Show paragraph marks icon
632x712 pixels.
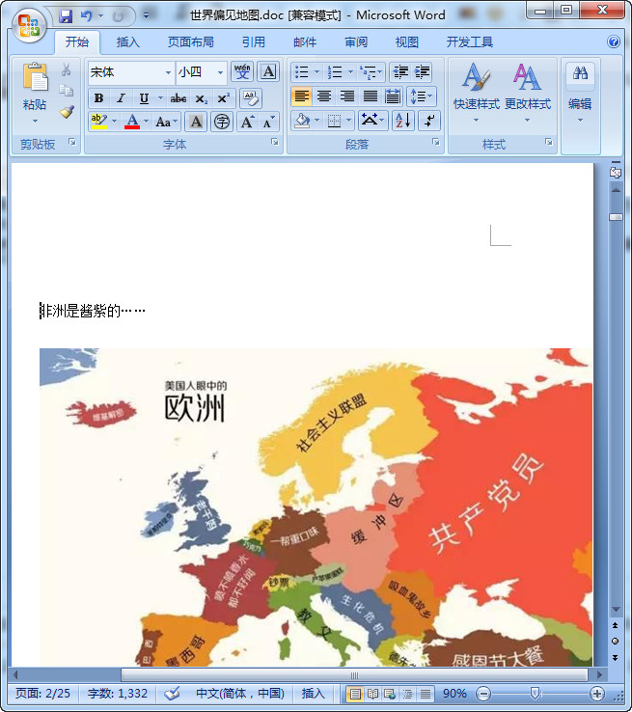428,121
